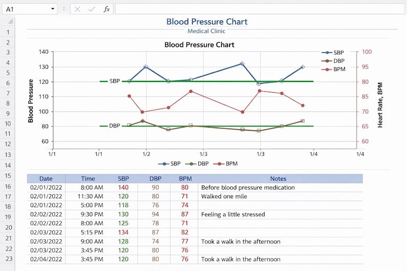407x271 pixels.
Task: Click the SBP entry in bottom legend
Action: 169,163
